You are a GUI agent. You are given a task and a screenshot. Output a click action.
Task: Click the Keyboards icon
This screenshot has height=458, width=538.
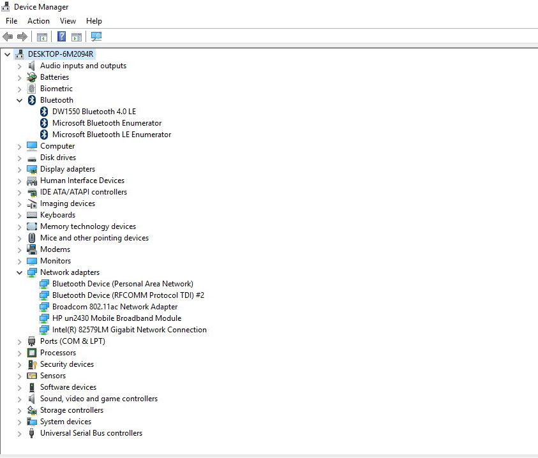coord(31,215)
